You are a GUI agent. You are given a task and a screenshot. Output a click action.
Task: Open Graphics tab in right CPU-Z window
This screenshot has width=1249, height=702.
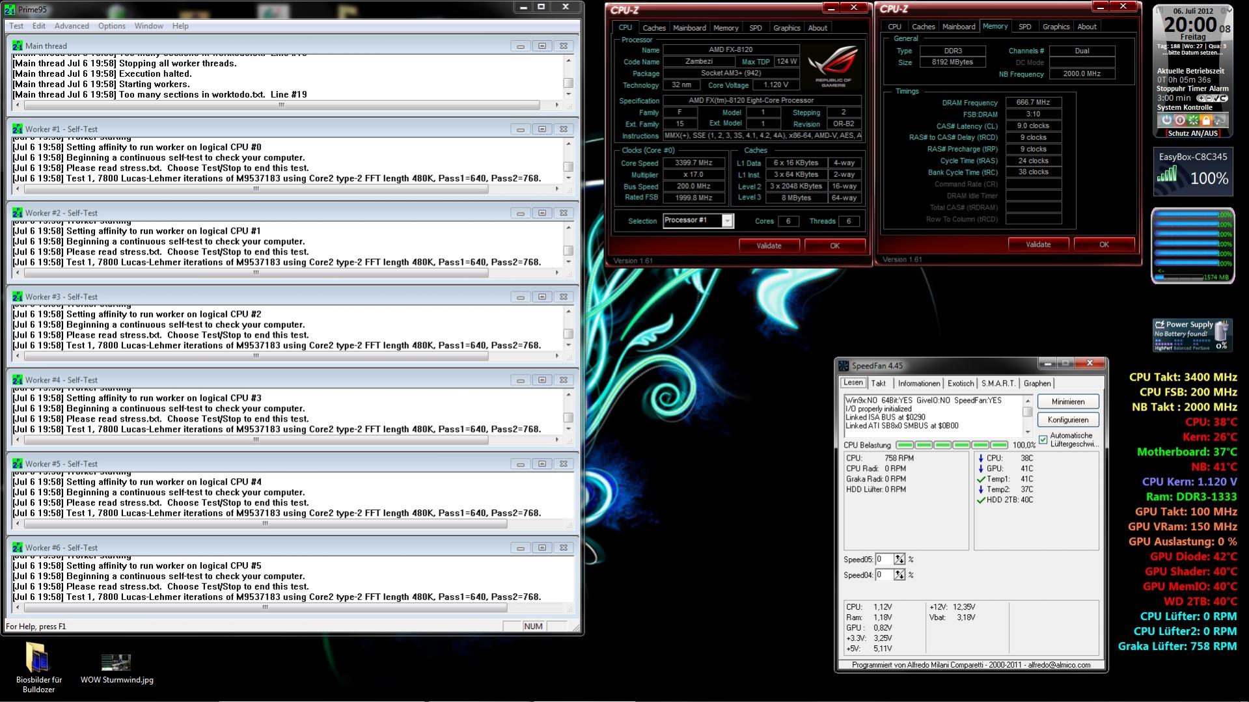click(1056, 27)
